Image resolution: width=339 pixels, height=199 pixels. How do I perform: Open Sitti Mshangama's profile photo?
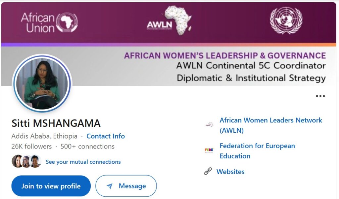coord(42,84)
